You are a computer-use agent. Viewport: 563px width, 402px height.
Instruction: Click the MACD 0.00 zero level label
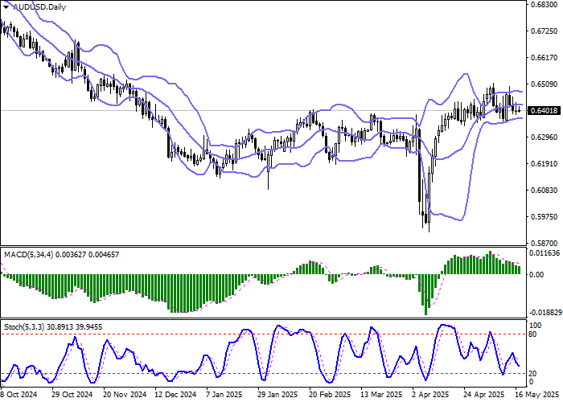(536, 274)
